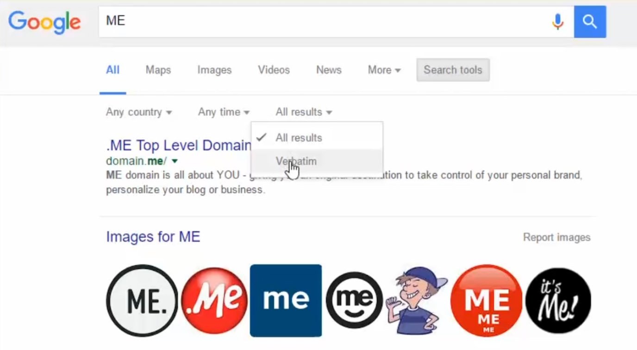Expand the More dropdown

384,70
